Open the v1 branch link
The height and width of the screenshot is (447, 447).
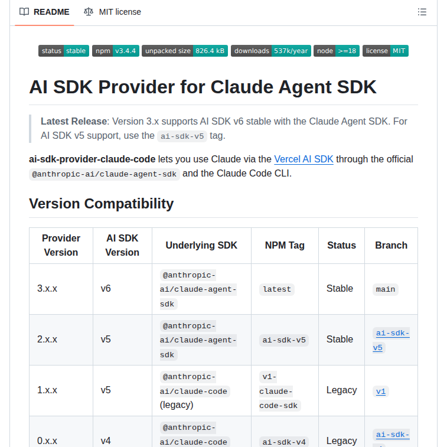(381, 391)
